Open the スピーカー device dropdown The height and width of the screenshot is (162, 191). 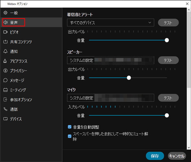[x=110, y=60]
